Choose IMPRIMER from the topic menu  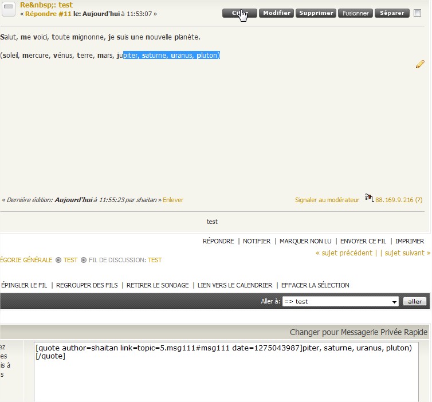(410, 241)
